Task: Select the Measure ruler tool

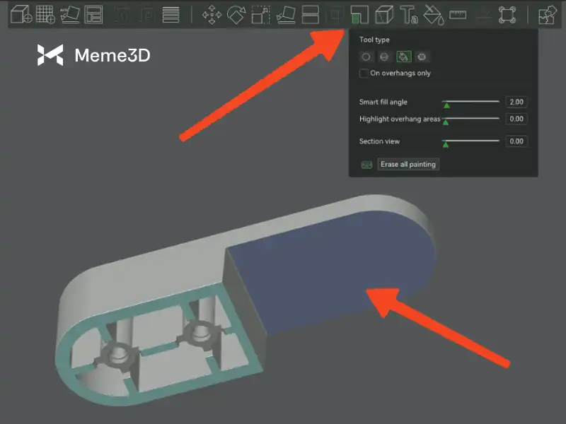Action: [458, 14]
